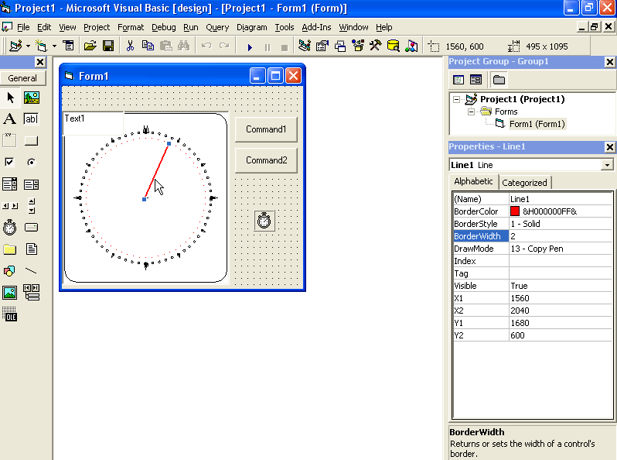Screen dimensions: 617x460
Task: Click the OLE container tool
Action: pyautogui.click(x=10, y=314)
